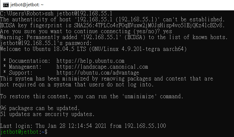Click the https://help.ubuntu.com documentation URL

point(91,61)
